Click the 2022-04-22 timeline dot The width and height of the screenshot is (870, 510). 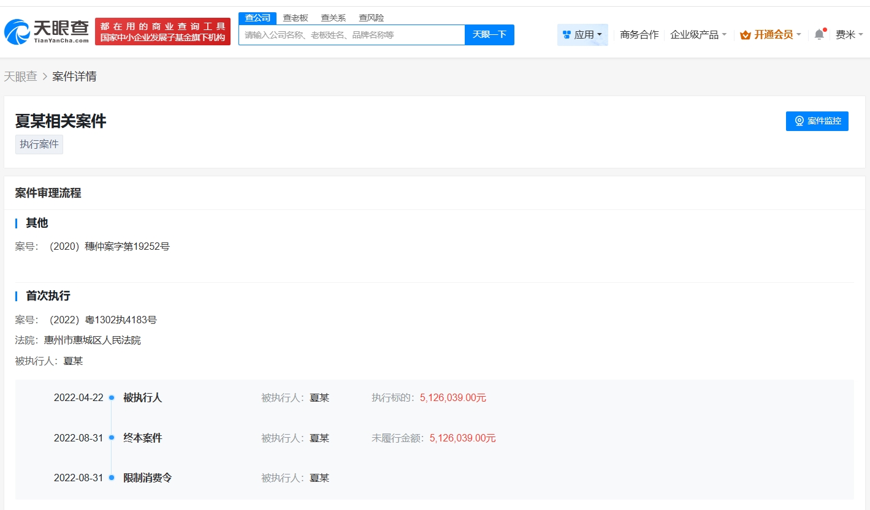click(x=112, y=398)
